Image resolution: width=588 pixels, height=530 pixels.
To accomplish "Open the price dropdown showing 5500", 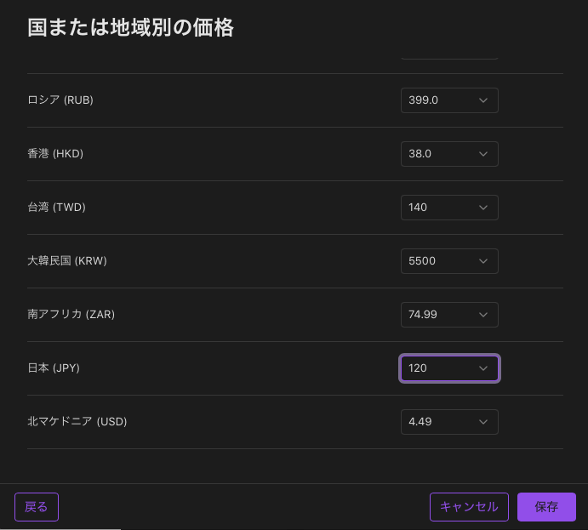I will [449, 261].
